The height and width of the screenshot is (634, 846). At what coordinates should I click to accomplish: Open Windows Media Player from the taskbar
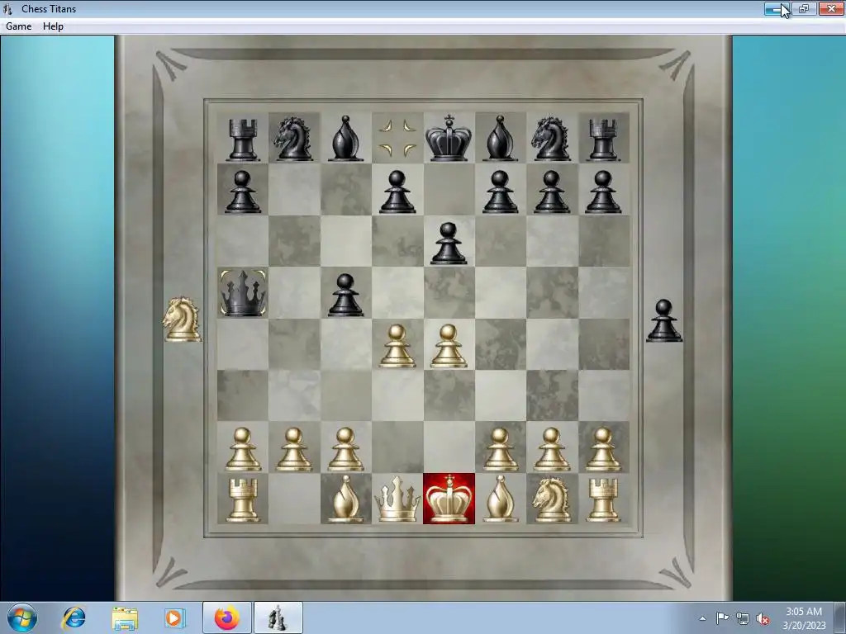(175, 617)
